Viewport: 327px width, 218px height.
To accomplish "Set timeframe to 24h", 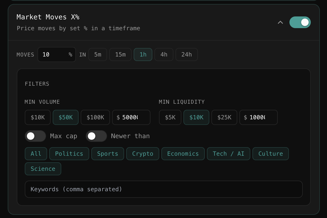I will click(x=186, y=55).
